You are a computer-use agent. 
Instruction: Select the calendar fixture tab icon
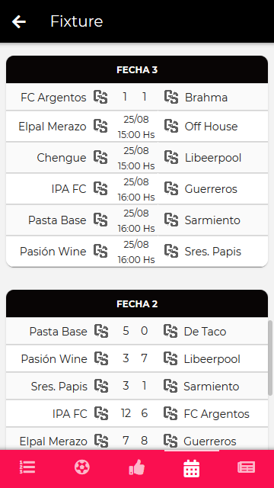[x=191, y=467]
